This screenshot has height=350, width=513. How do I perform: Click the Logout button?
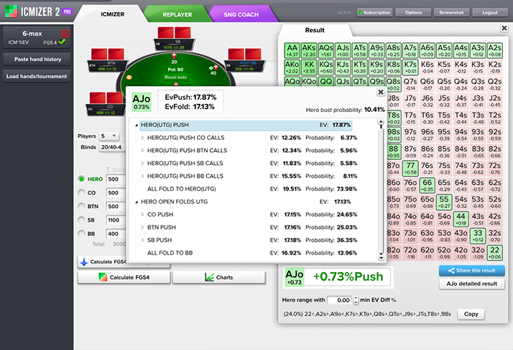click(x=490, y=12)
